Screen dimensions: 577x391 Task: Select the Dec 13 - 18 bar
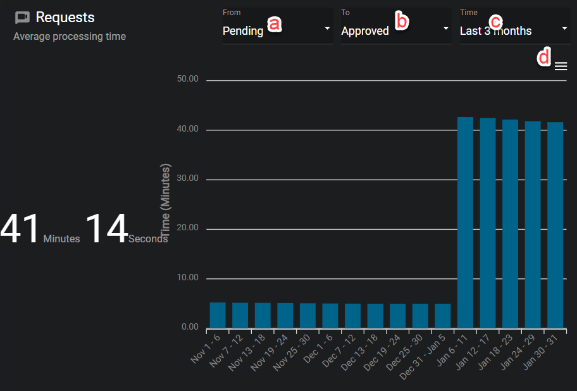point(375,316)
